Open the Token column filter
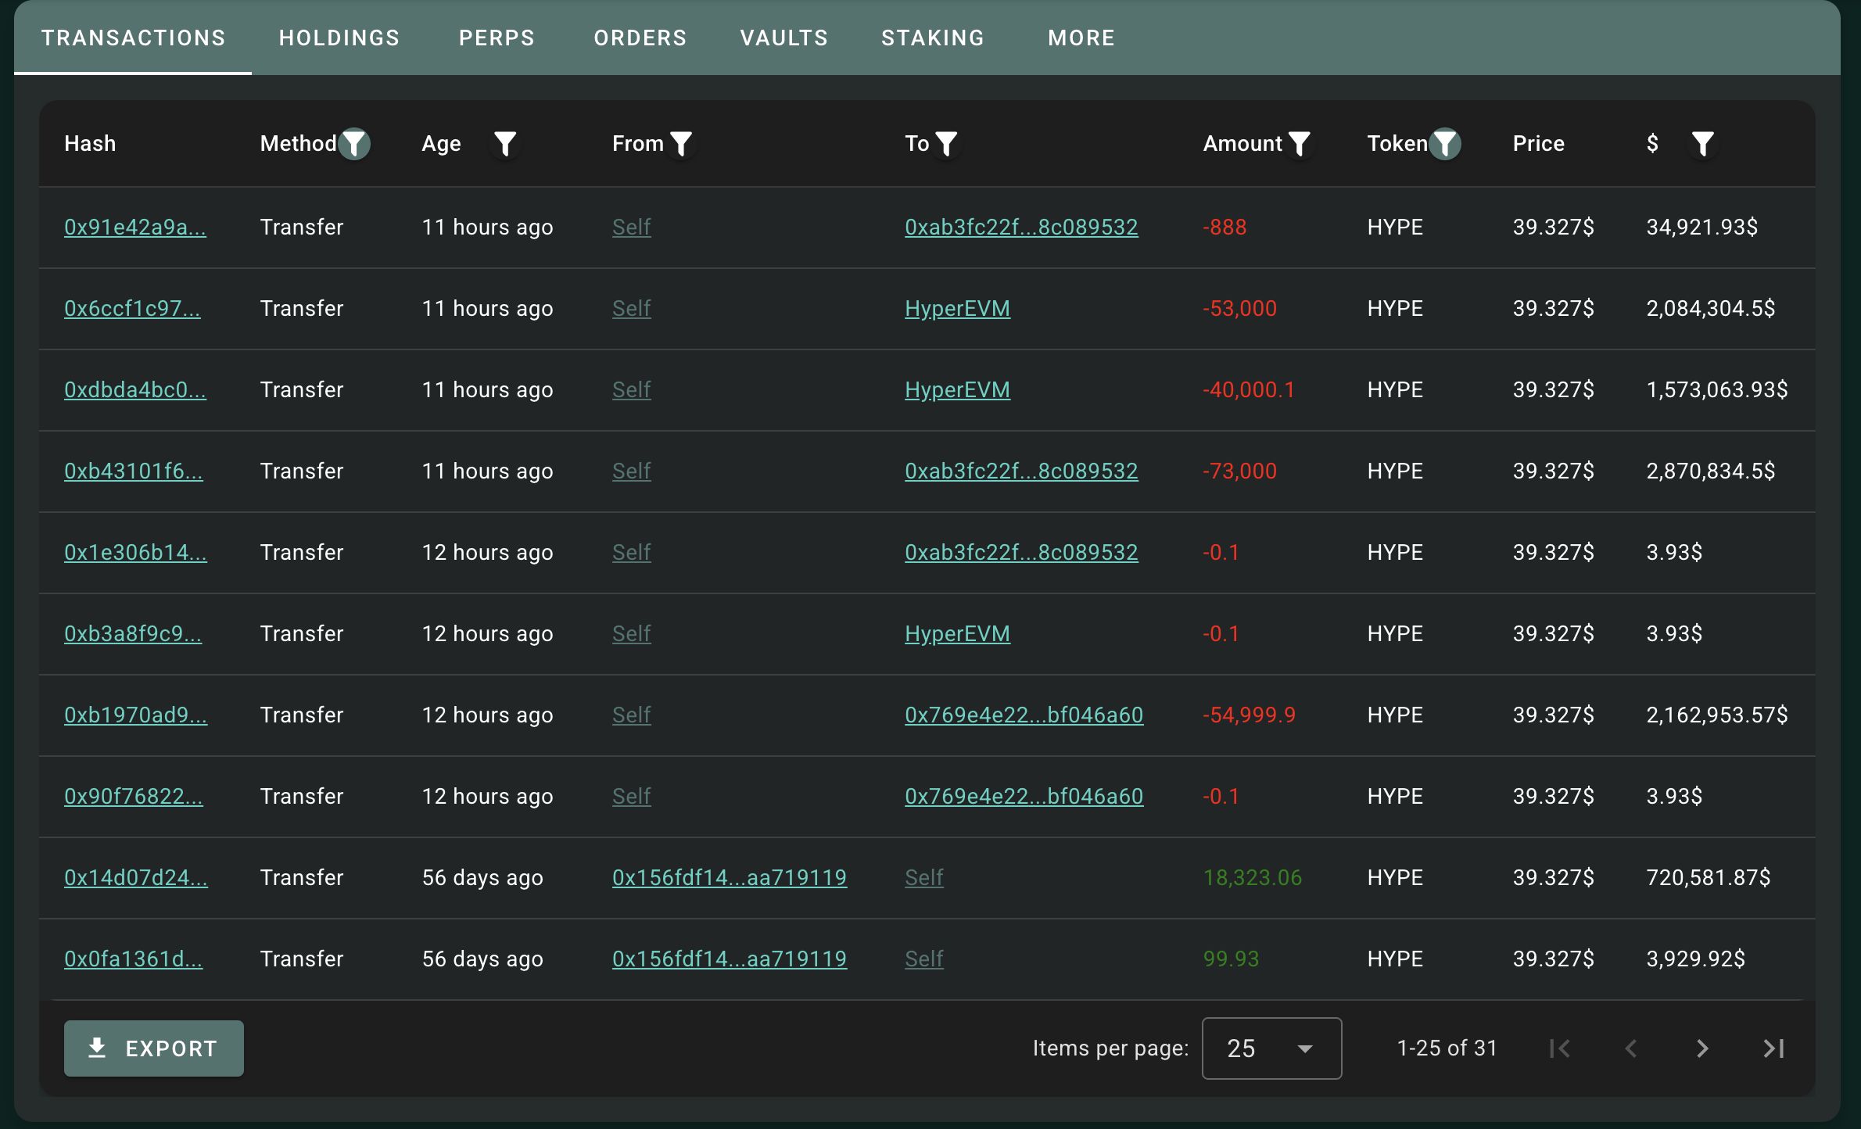 coord(1445,144)
